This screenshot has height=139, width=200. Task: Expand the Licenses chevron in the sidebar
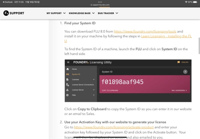94,79
